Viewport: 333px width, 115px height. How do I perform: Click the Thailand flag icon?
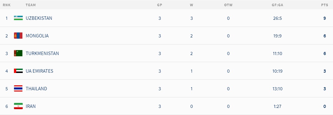click(x=18, y=88)
